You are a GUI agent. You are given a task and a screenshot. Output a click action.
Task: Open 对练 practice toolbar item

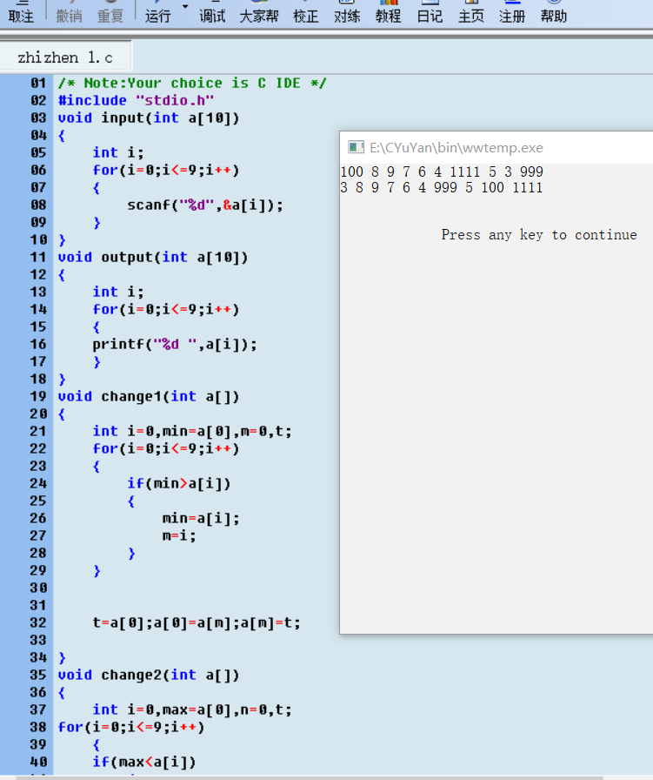click(347, 12)
